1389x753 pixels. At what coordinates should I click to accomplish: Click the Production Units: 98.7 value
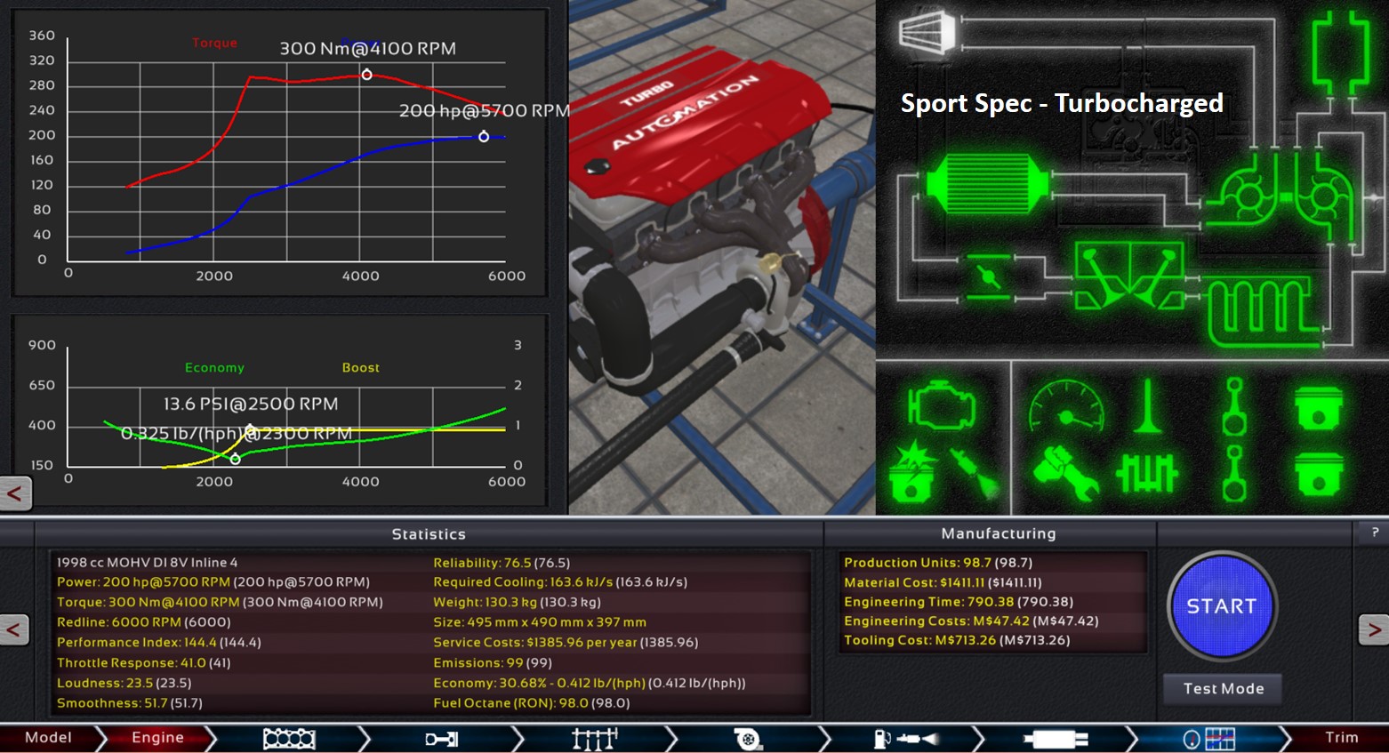938,563
